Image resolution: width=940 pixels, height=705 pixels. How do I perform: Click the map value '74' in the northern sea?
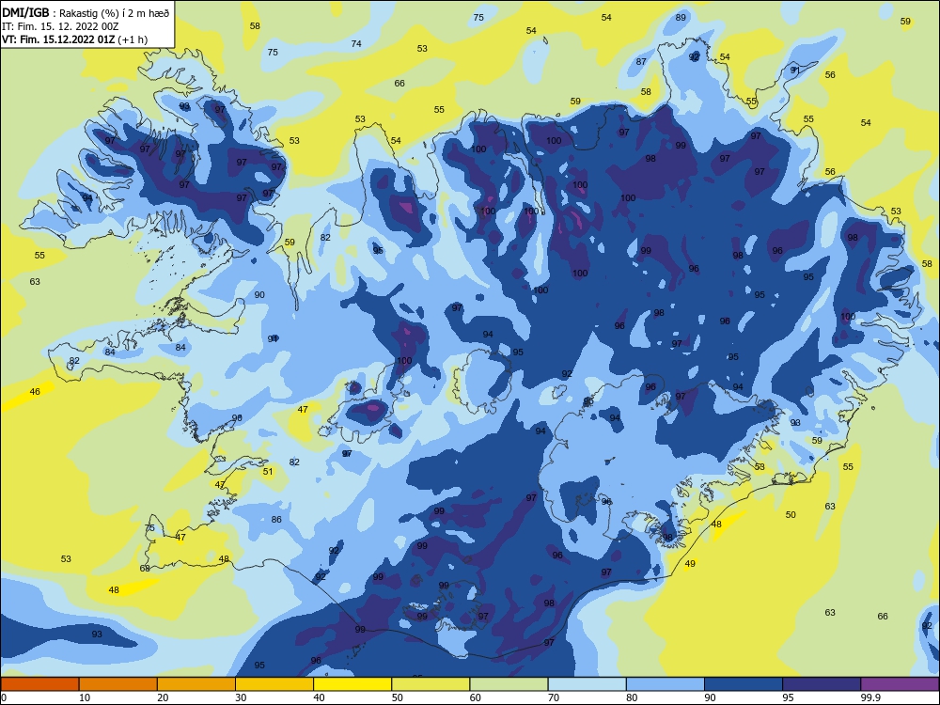coord(356,44)
